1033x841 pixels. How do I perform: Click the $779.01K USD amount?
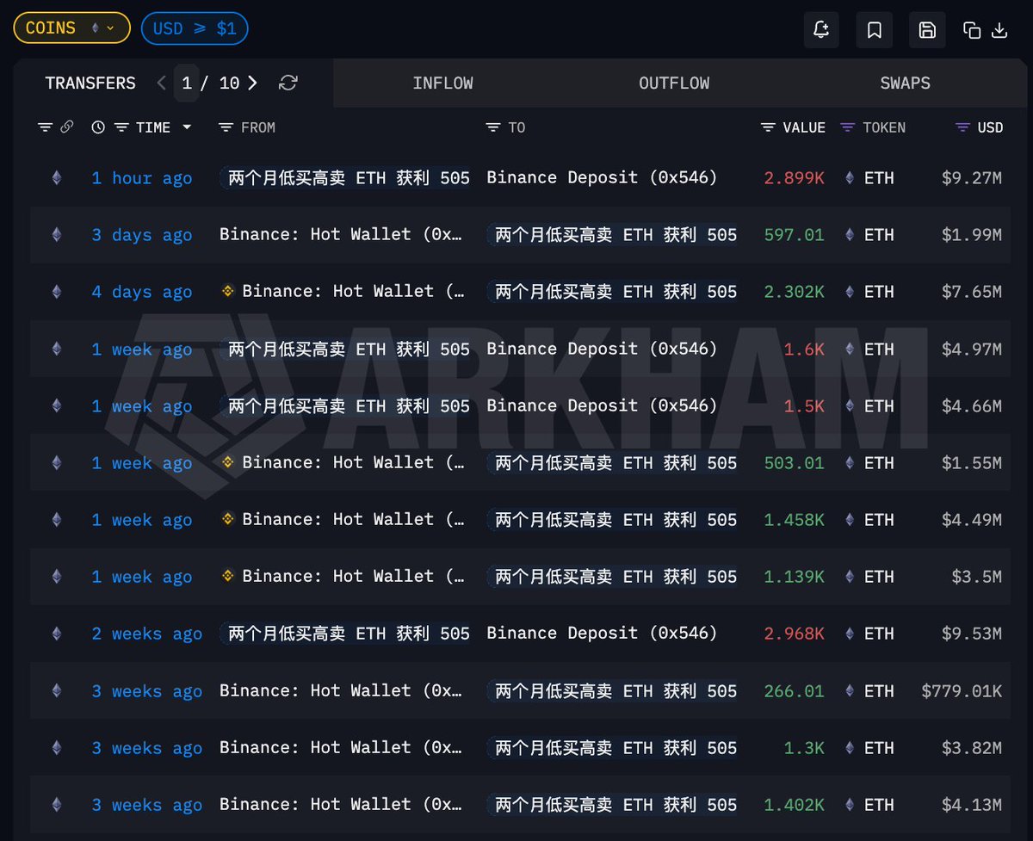962,690
